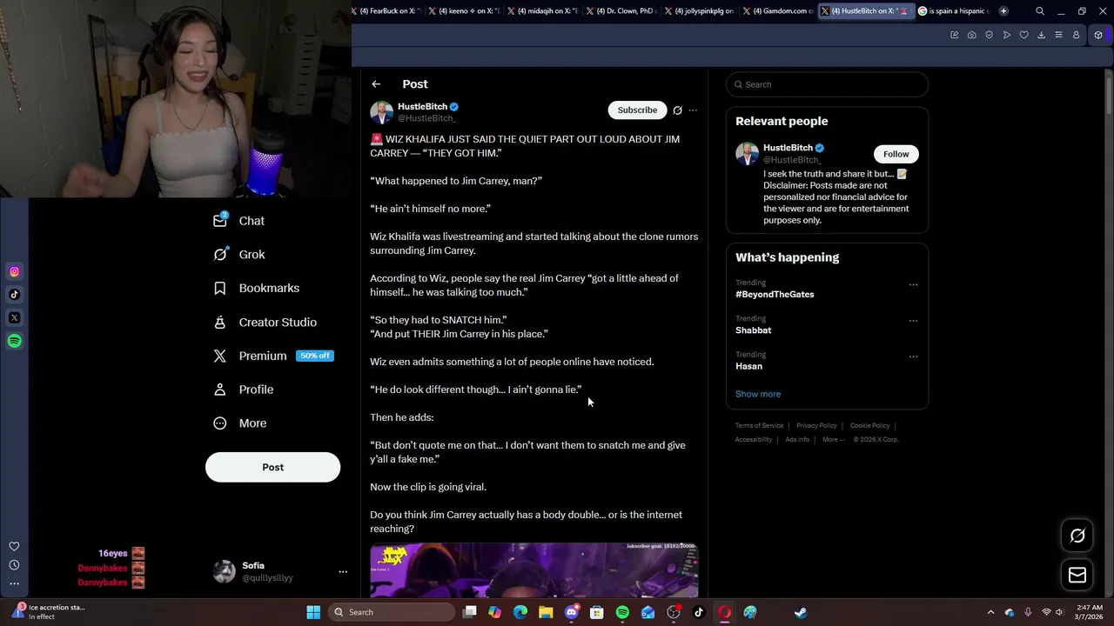Open the post's three-dot menu

[693, 110]
